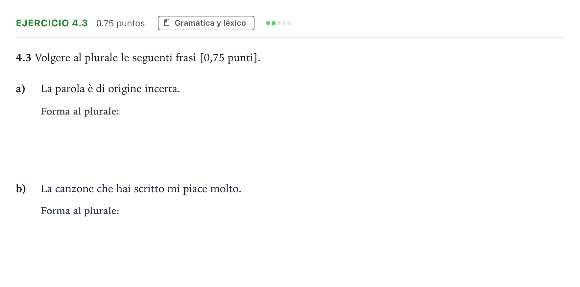The image size is (580, 287).
Task: Click the fourth gray difficulty dot
Action: click(284, 23)
